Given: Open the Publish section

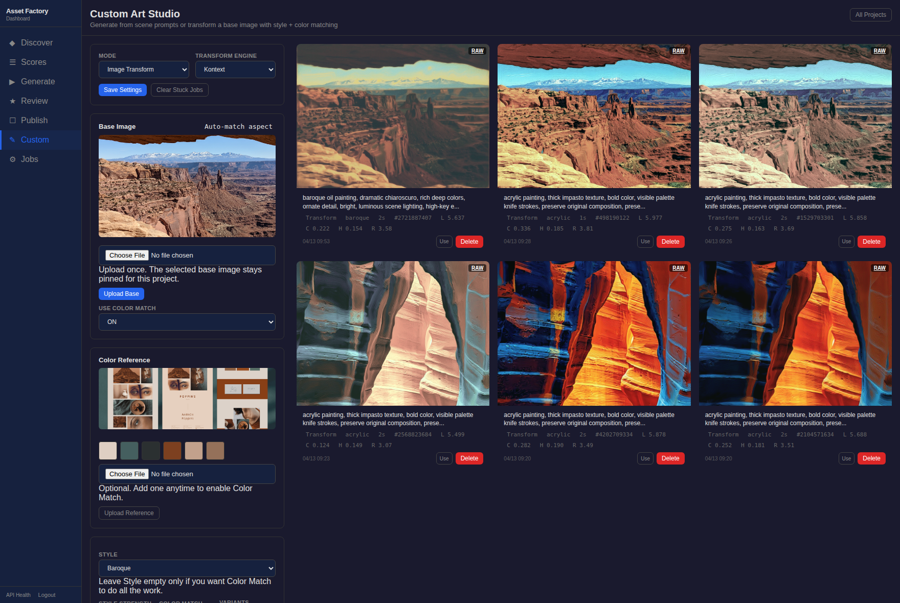Looking at the screenshot, I should [41, 121].
